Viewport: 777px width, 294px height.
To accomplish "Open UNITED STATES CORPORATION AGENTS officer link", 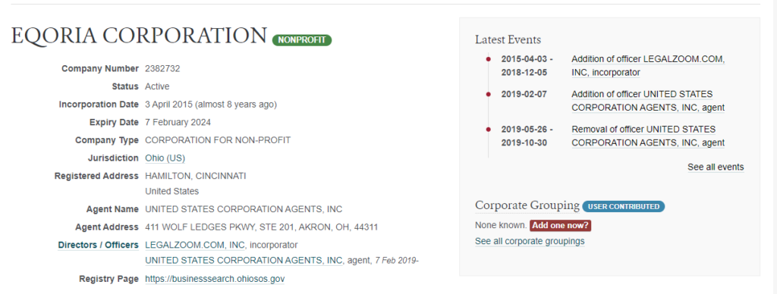I will 244,261.
